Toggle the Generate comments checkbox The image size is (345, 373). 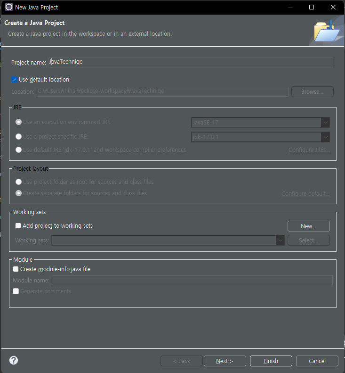click(16, 291)
